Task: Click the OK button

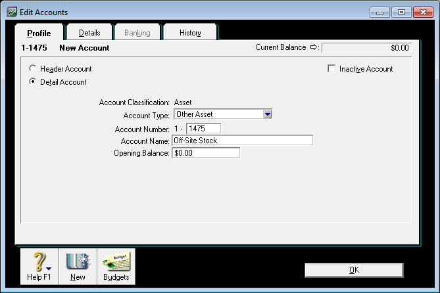Action: pos(354,270)
